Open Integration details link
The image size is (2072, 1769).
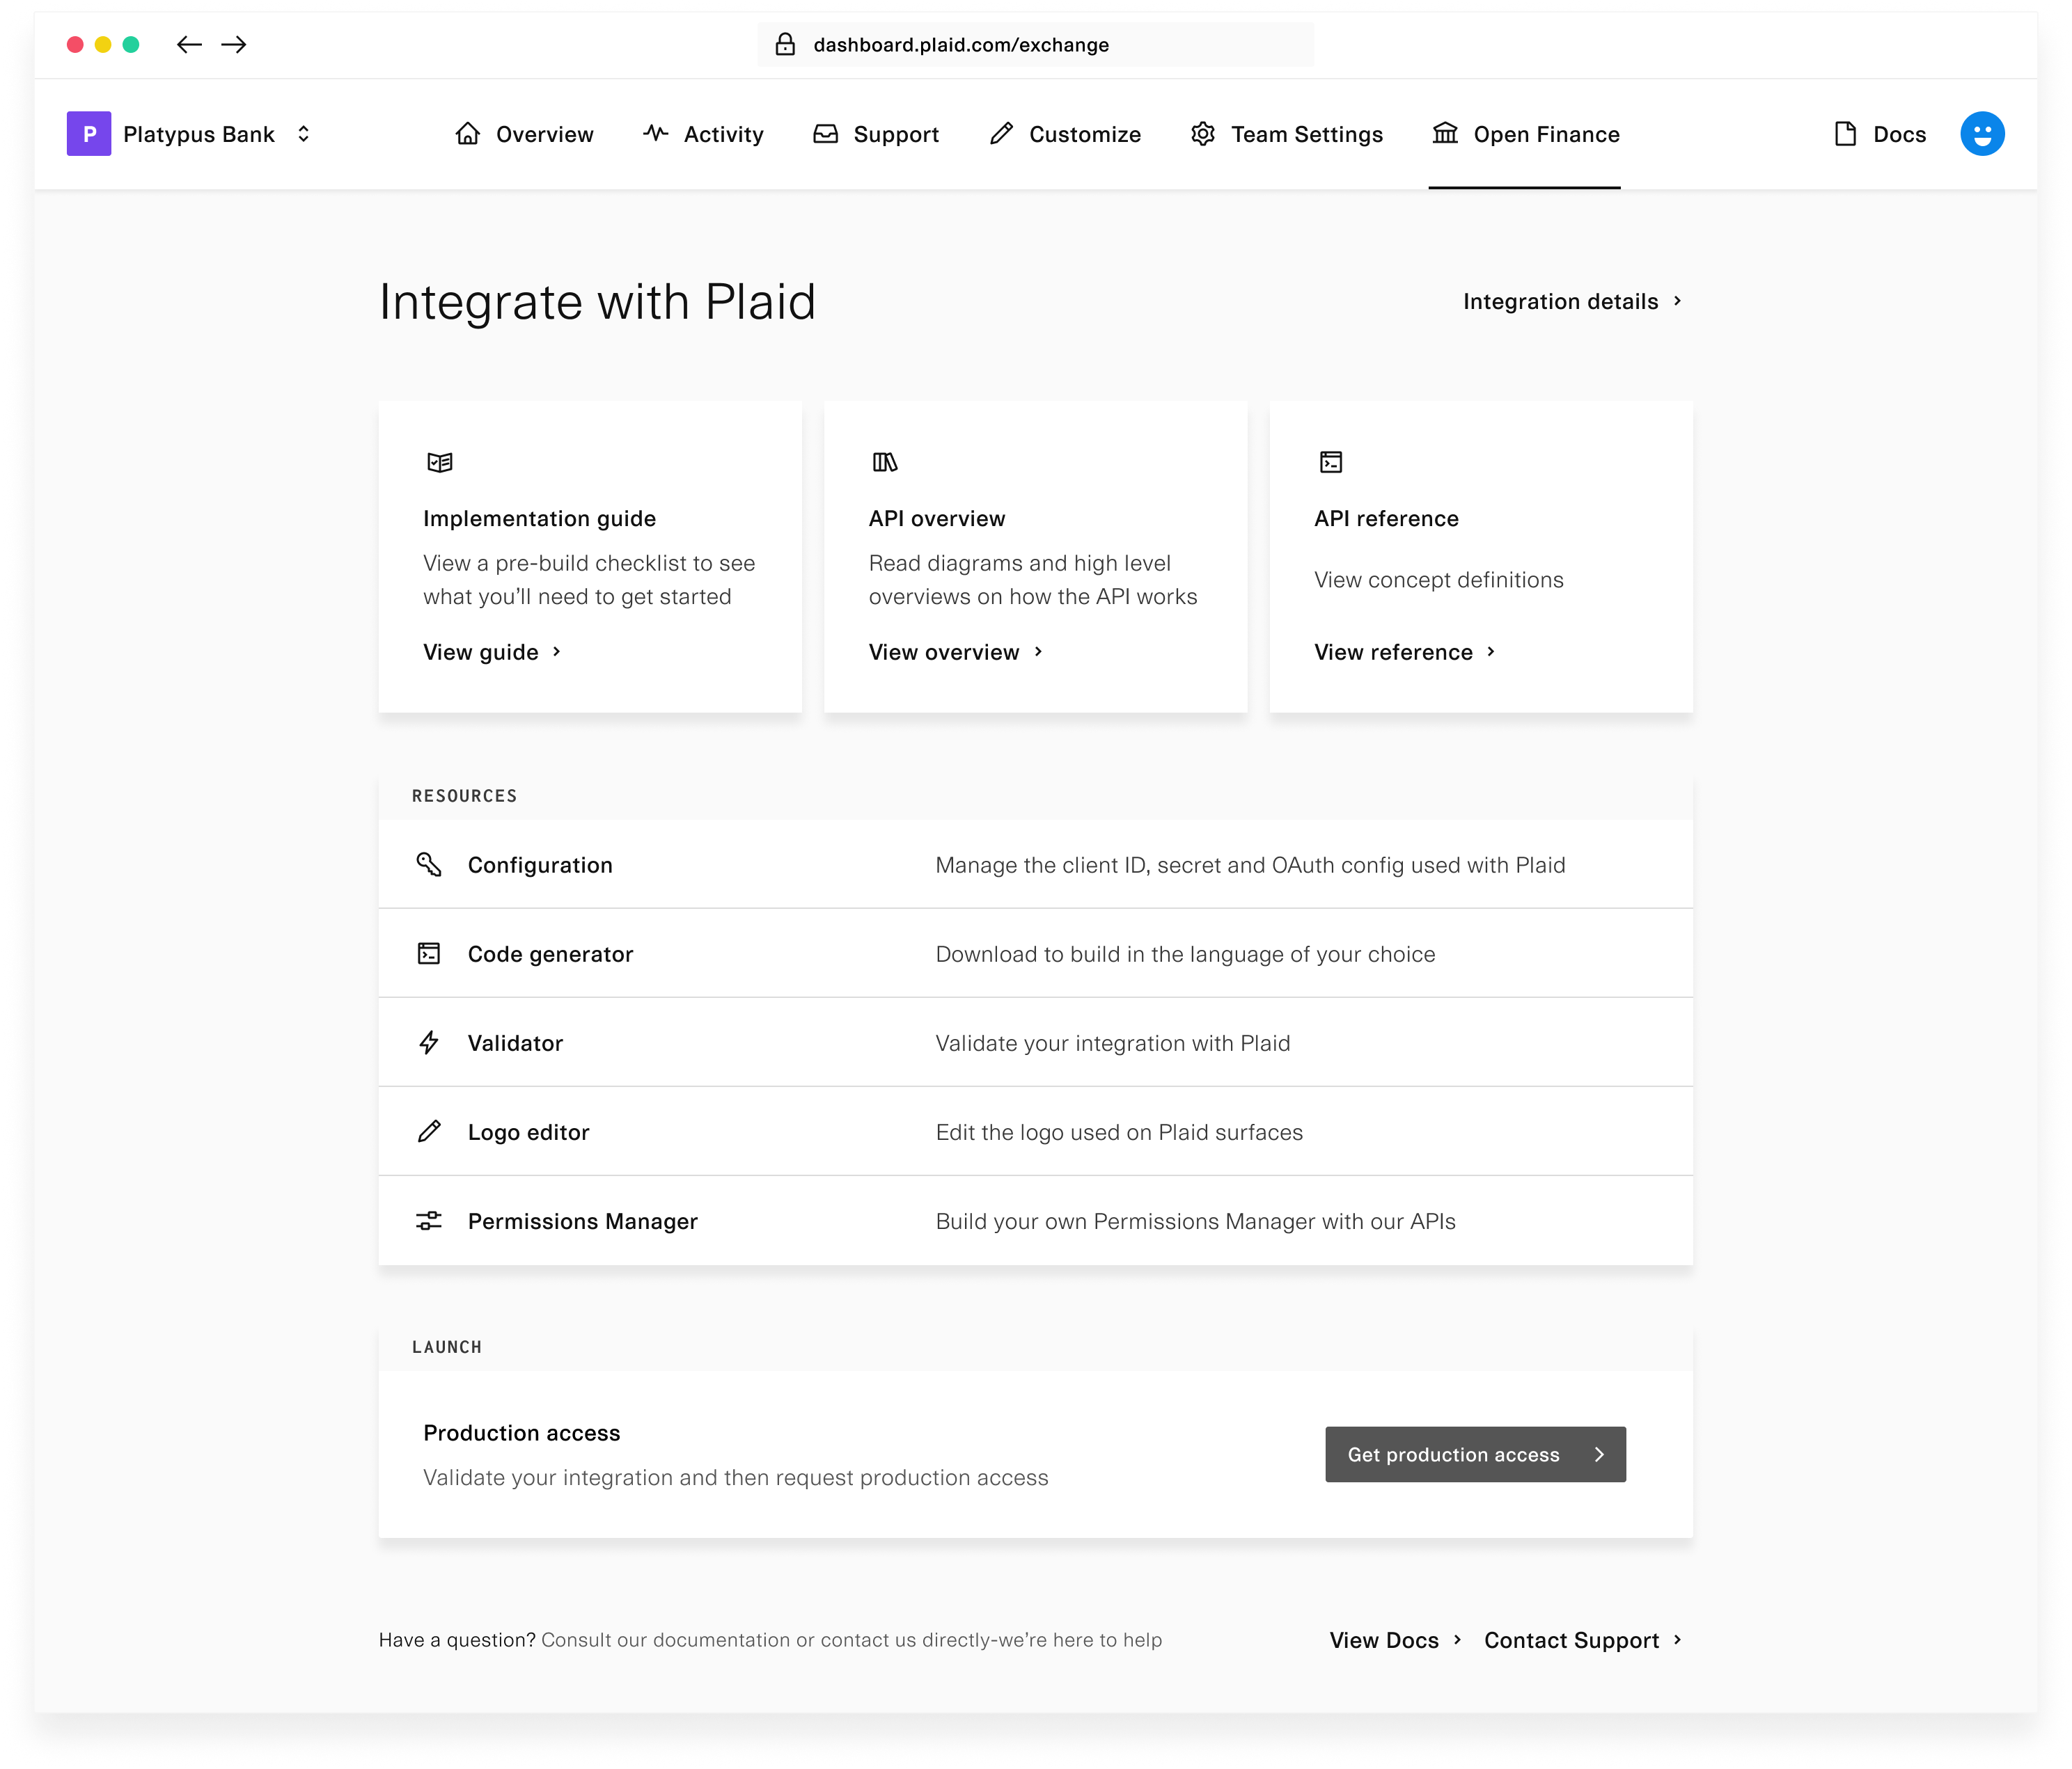pos(1572,301)
